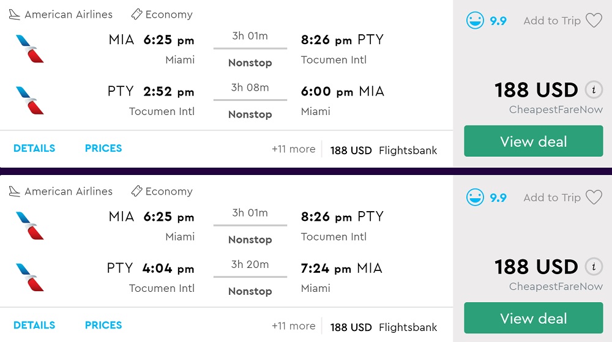Click the smiley rating icon on second flight
This screenshot has width=612, height=342.
pos(475,198)
